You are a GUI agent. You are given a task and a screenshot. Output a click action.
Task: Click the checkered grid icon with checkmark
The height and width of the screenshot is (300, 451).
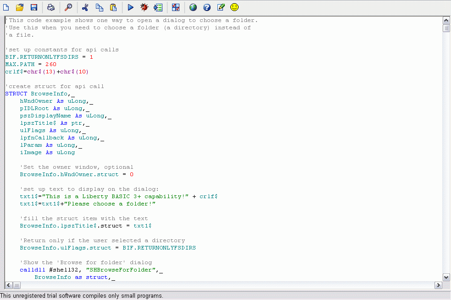(x=176, y=7)
